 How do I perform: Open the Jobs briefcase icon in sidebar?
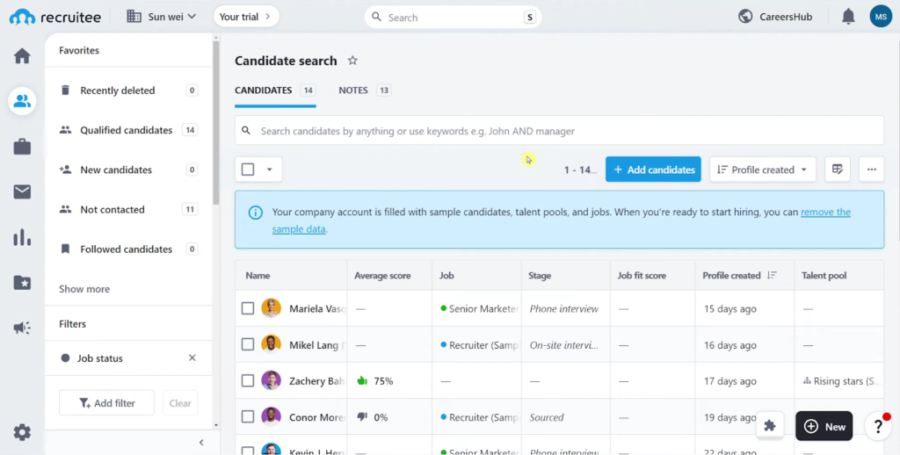pos(22,147)
